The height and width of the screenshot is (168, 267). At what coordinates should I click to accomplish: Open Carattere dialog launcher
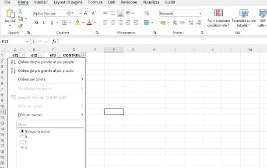97,32
